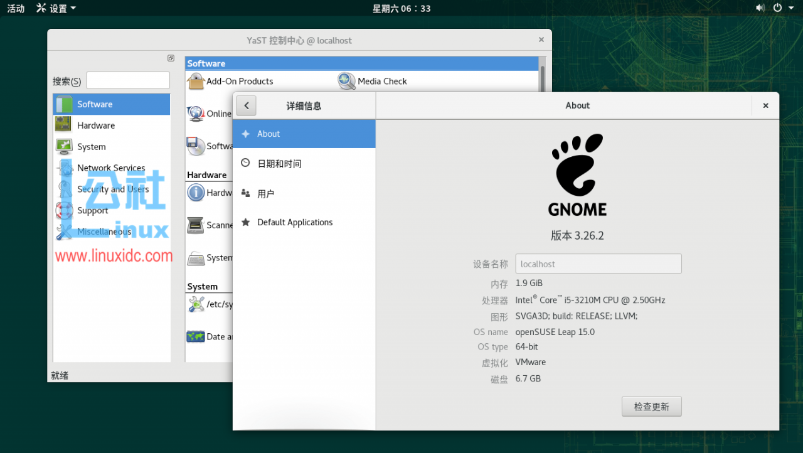Click the openSUSE Leap 15.0 OS name value

[x=555, y=332]
